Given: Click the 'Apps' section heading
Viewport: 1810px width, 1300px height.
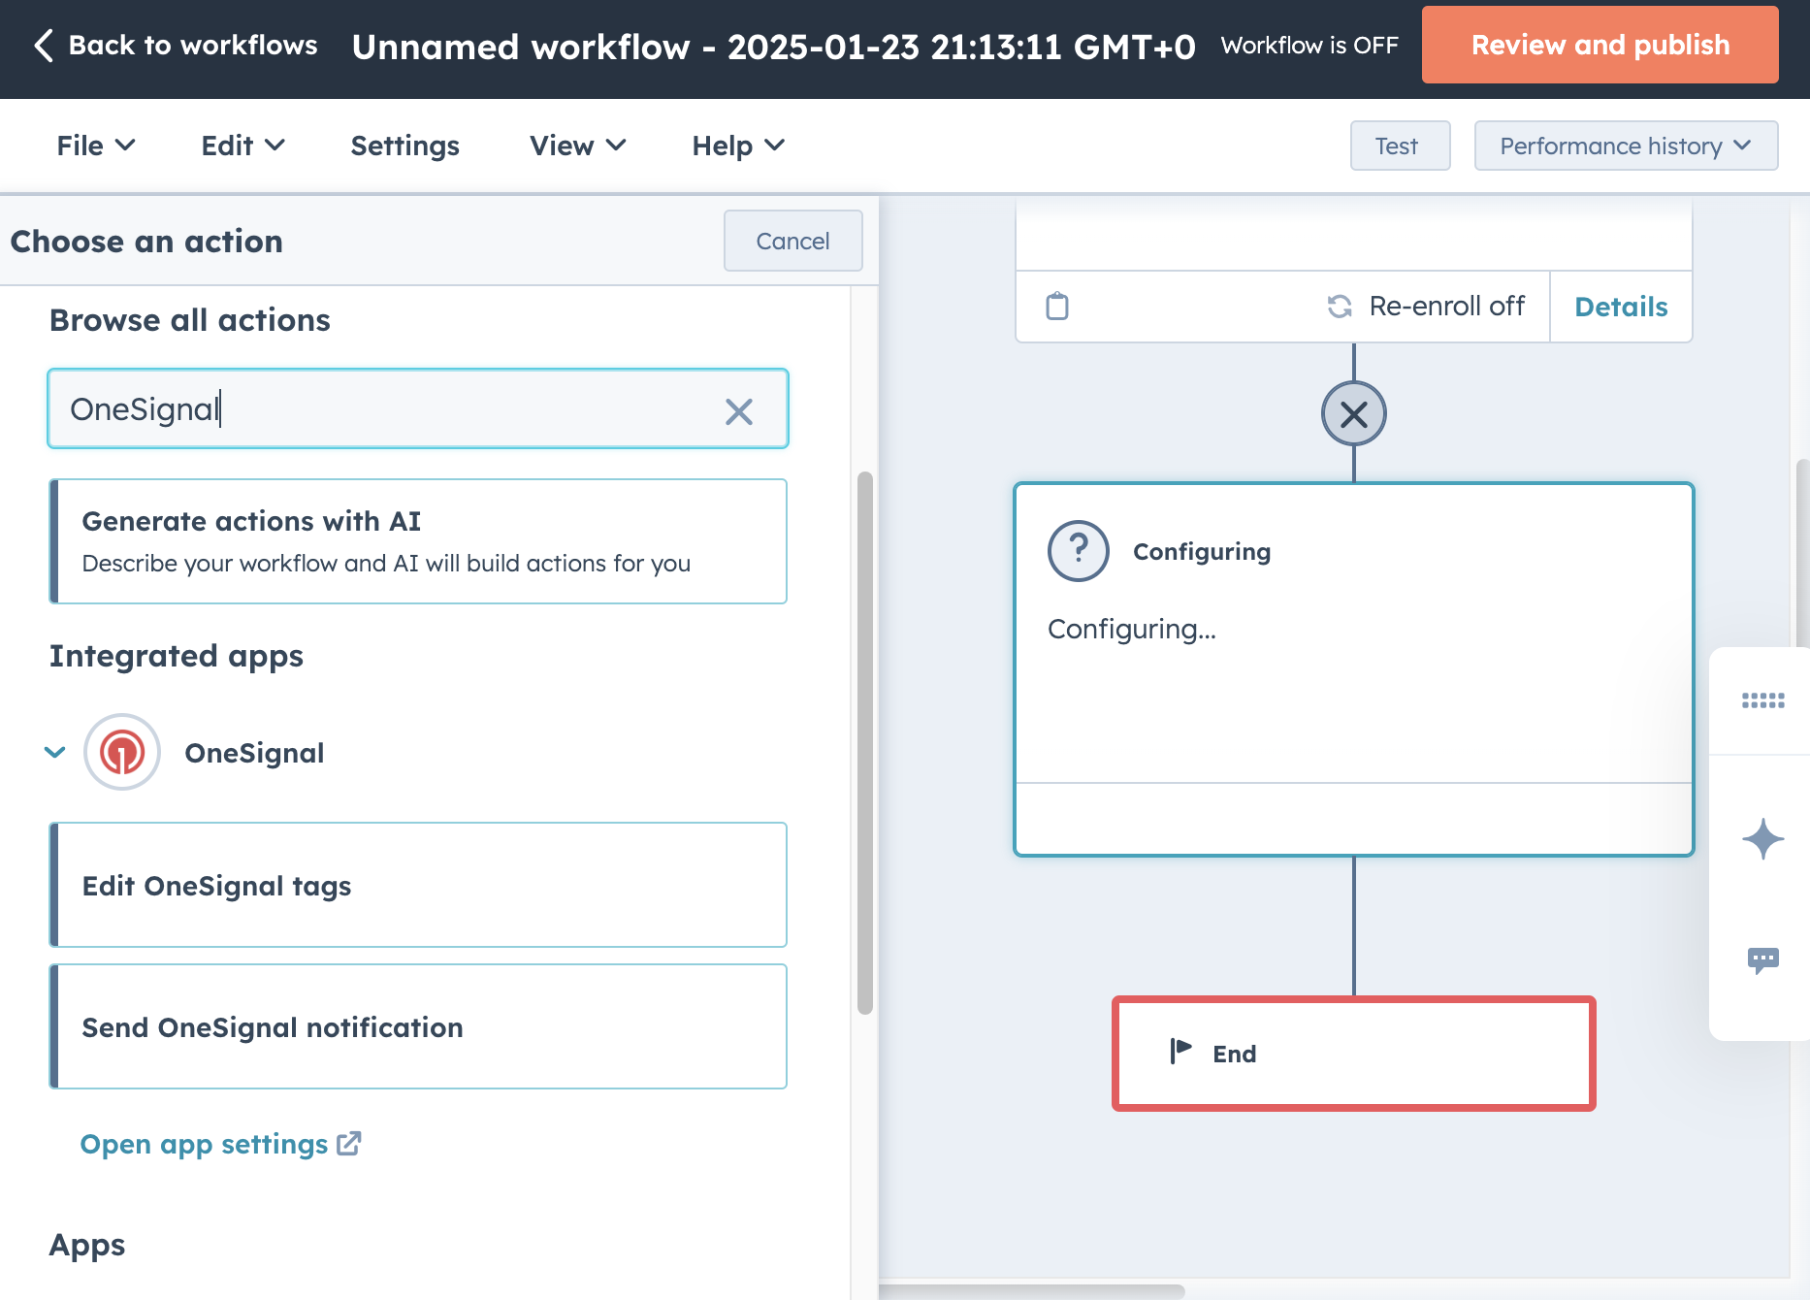Looking at the screenshot, I should (x=87, y=1245).
